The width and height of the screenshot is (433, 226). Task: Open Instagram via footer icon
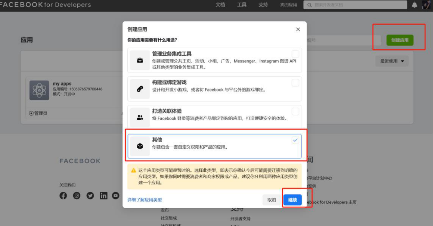[77, 195]
